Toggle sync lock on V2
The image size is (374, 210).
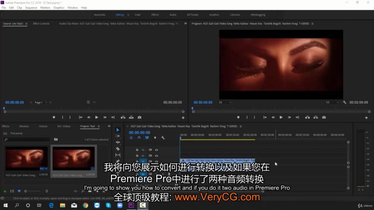tap(150, 155)
